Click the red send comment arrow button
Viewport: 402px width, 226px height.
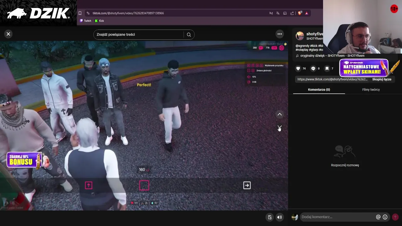(395, 217)
